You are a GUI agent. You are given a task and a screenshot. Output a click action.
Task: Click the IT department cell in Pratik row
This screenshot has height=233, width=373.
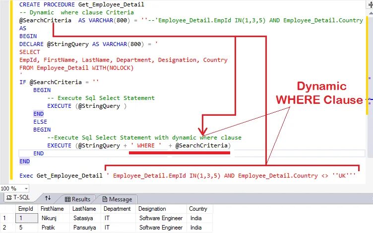click(118, 228)
